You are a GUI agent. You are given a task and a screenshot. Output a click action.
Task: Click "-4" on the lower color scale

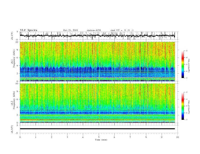click(x=186, y=99)
